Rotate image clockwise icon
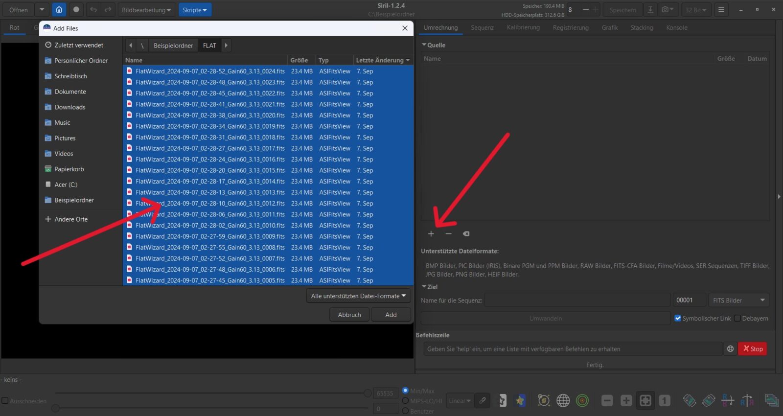Viewport: 783px width, 416px height. tap(709, 401)
